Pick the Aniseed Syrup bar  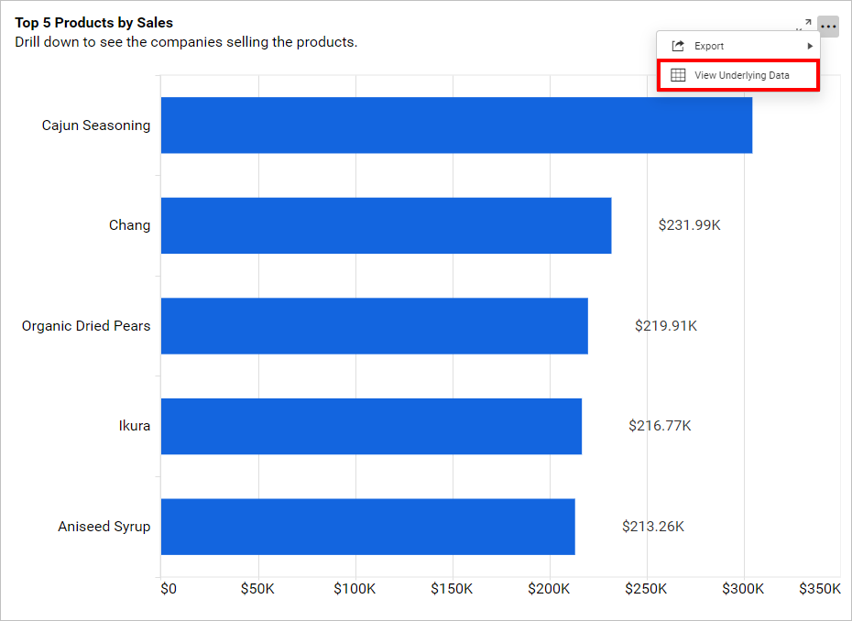(367, 527)
